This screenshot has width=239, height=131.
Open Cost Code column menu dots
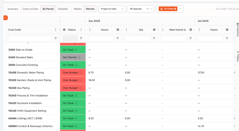[56, 30]
